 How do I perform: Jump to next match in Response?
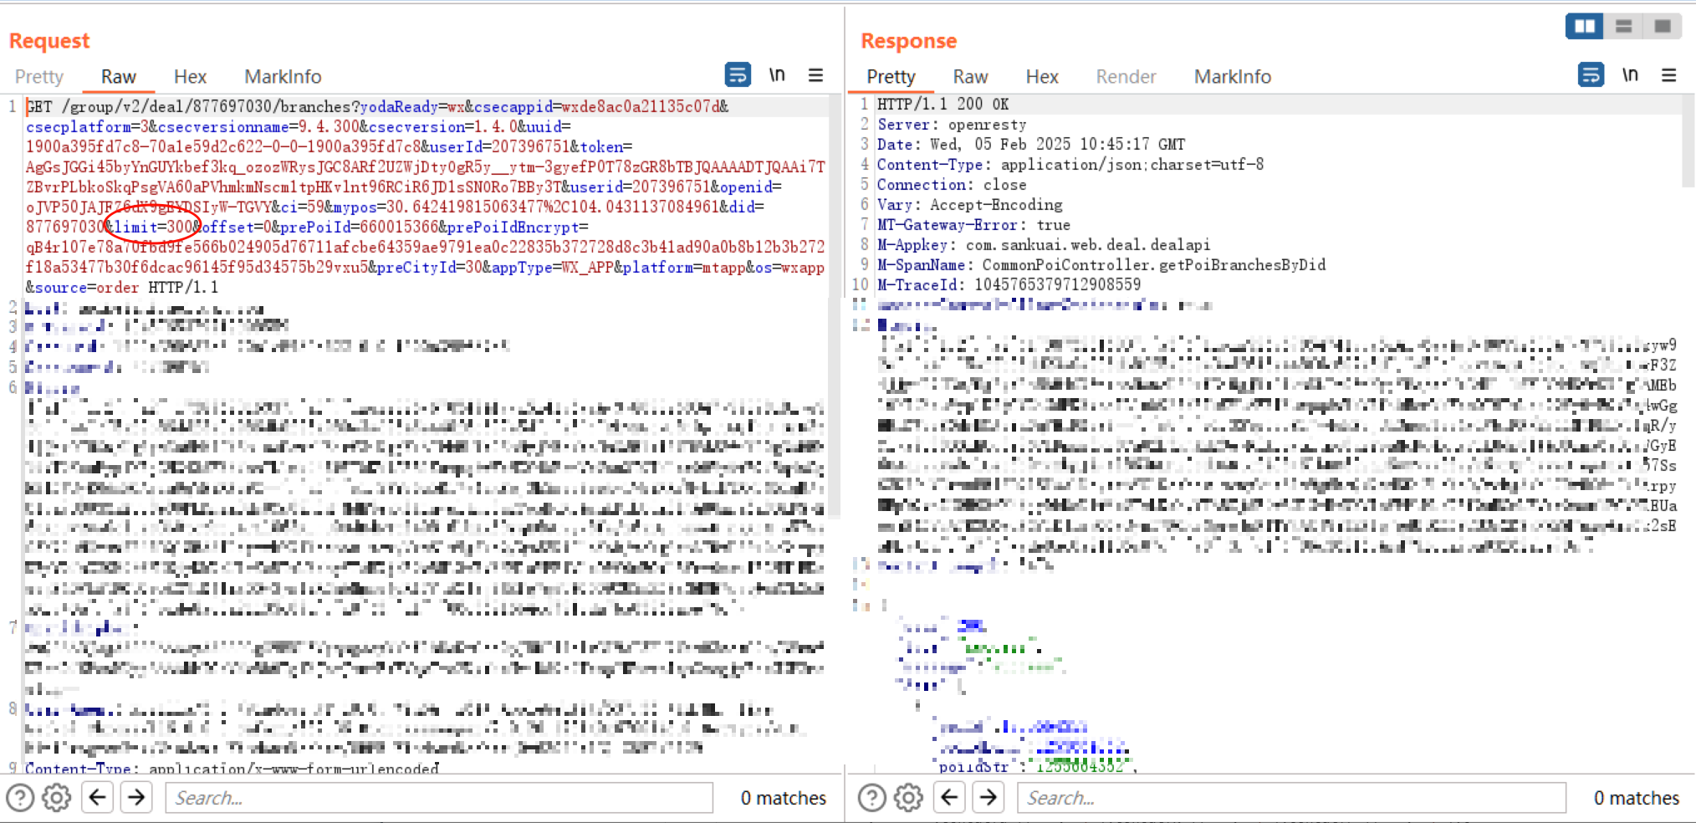tap(988, 798)
